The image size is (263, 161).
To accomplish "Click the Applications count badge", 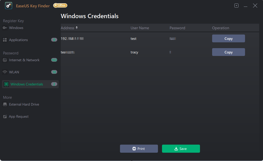I will [x=54, y=40].
